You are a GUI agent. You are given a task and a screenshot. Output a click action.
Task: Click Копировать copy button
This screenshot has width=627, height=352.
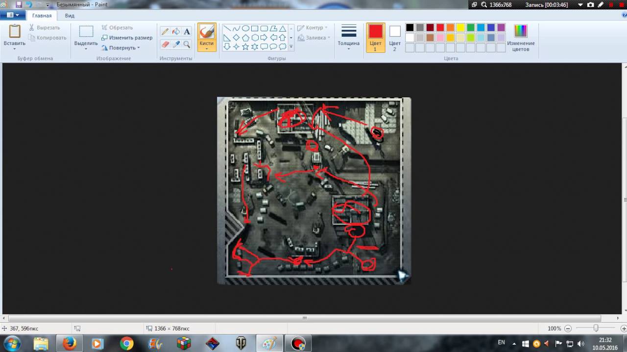(x=48, y=38)
